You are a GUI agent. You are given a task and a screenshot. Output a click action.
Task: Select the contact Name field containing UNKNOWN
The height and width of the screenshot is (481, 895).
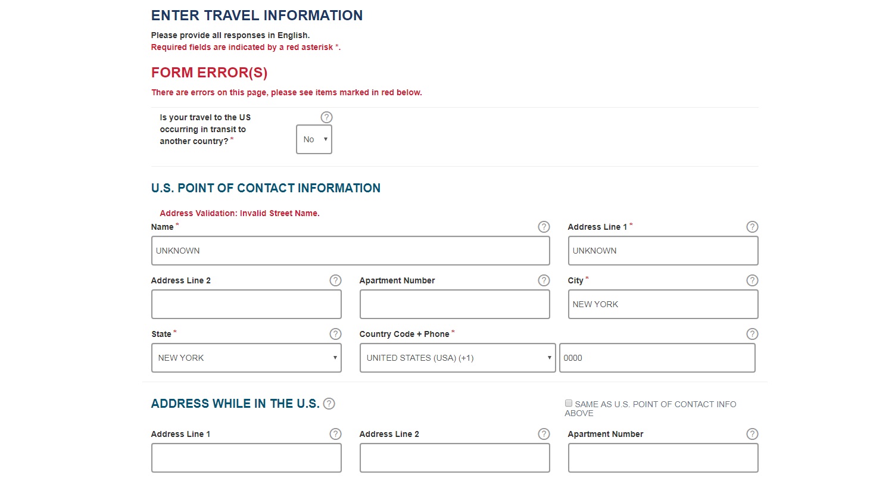coord(350,251)
